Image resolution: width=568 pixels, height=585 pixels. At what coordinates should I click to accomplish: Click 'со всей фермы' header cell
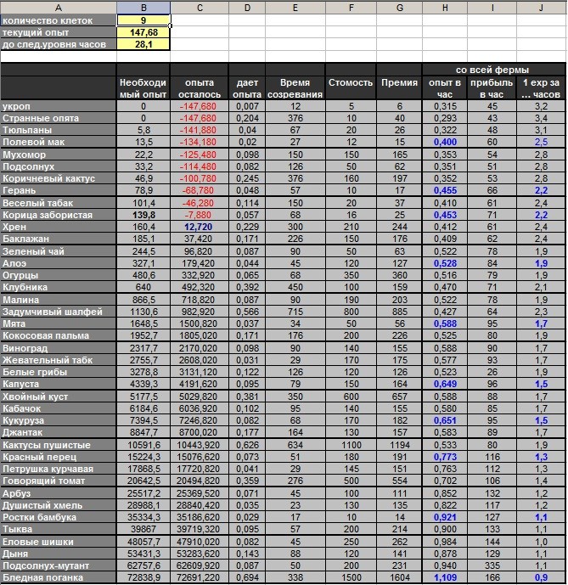(x=494, y=70)
